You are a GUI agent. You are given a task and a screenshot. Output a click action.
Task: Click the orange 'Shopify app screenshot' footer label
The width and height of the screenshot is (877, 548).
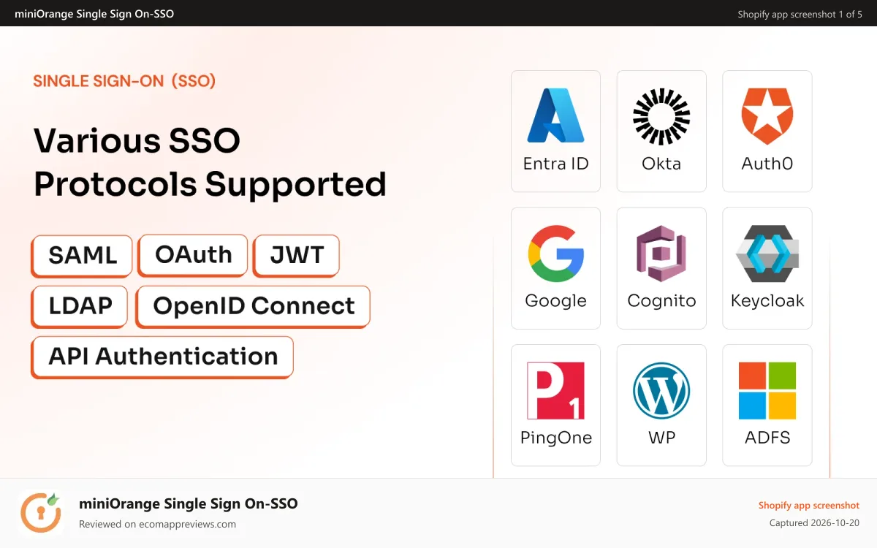click(x=809, y=506)
